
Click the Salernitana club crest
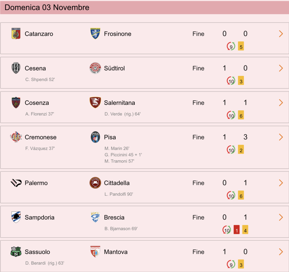(x=95, y=103)
